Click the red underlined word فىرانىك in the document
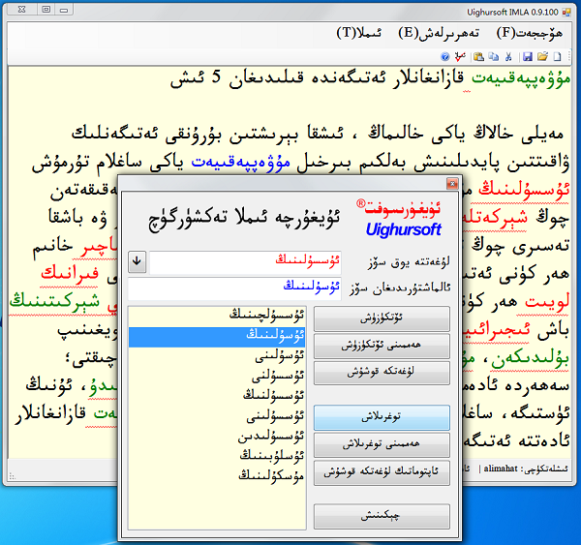The height and width of the screenshot is (545, 581). [x=70, y=273]
